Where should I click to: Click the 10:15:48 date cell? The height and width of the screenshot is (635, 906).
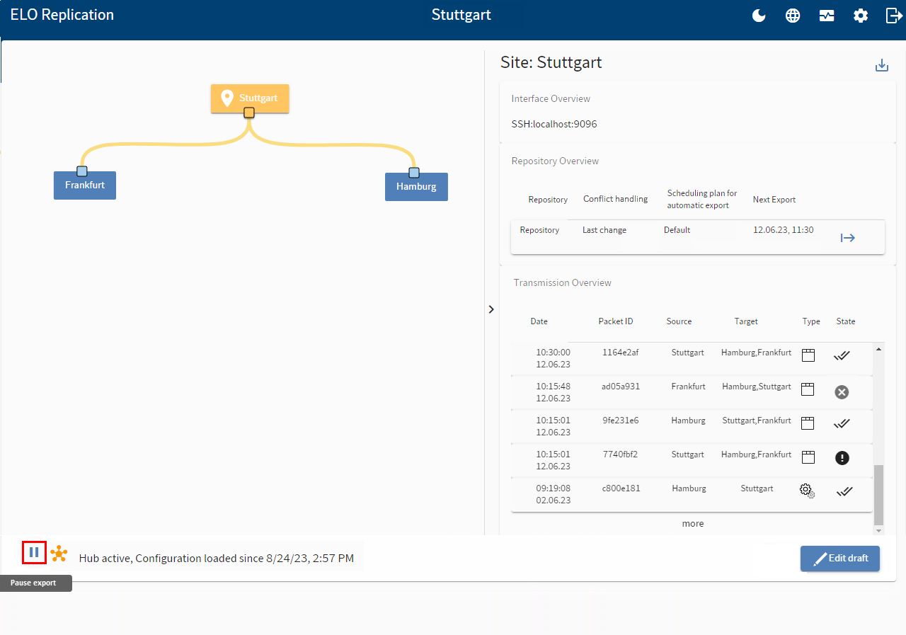click(553, 392)
